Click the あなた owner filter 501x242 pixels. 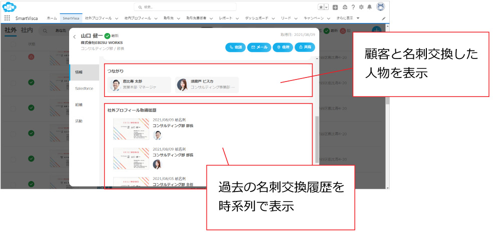click(61, 30)
